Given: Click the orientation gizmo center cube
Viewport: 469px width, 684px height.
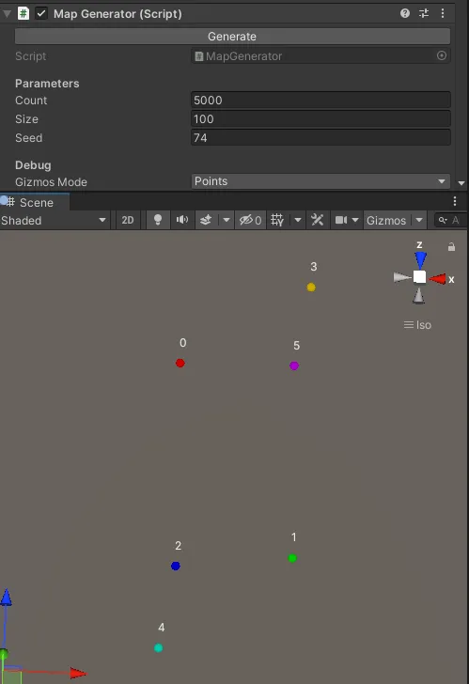Looking at the screenshot, I should pyautogui.click(x=420, y=277).
